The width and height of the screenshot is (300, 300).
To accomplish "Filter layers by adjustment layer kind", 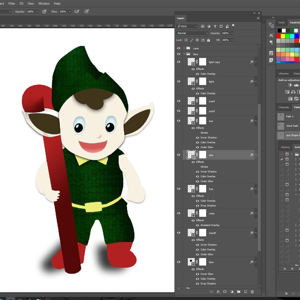I will [x=209, y=26].
